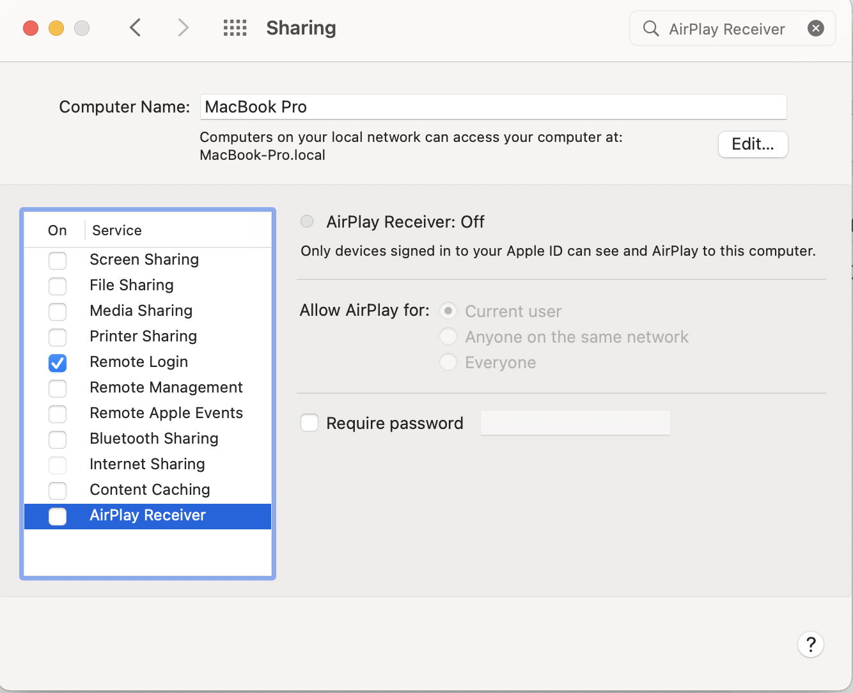Go forward with the right chevron
This screenshot has width=853, height=693.
(x=183, y=27)
